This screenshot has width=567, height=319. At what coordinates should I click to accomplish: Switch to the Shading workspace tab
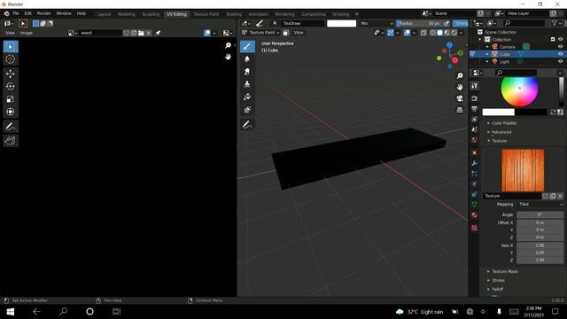(x=234, y=14)
